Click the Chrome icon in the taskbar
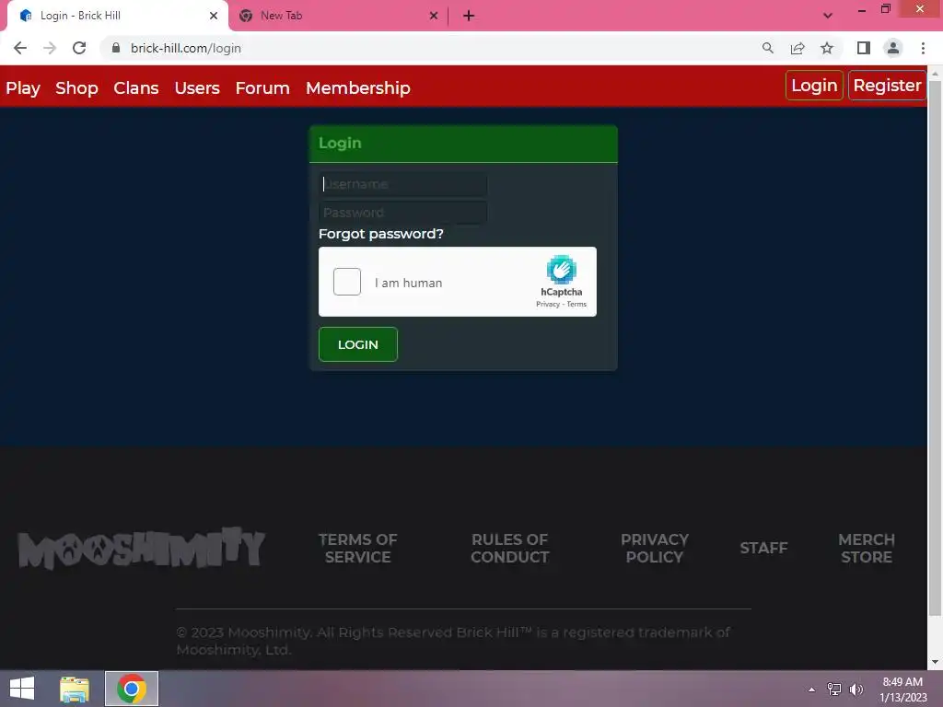The height and width of the screenshot is (707, 943). [x=132, y=689]
